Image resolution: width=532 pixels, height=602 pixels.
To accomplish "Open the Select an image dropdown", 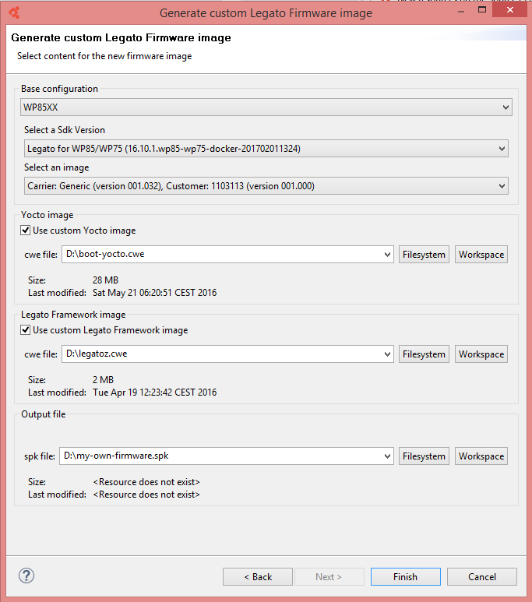I will [x=502, y=186].
